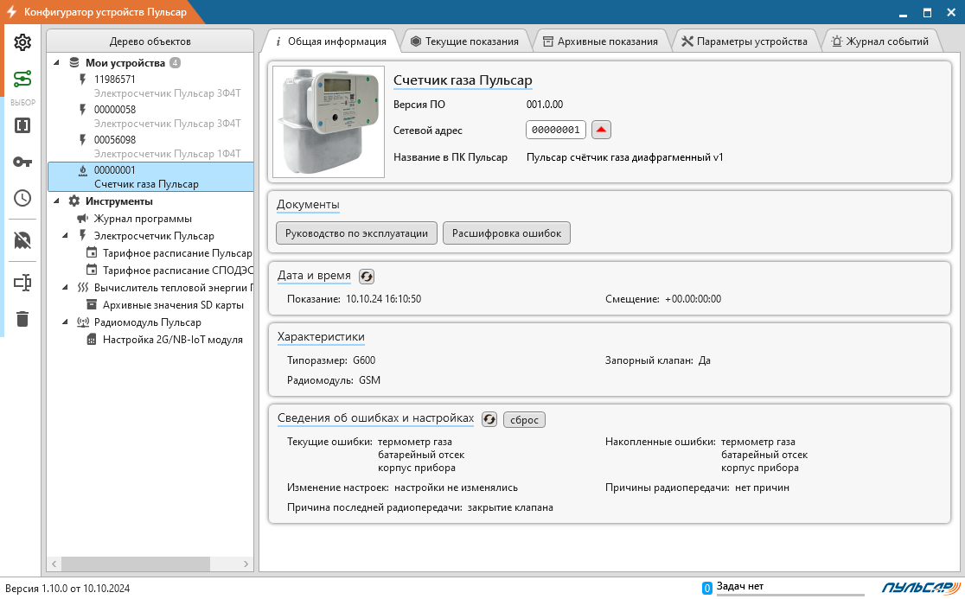The height and width of the screenshot is (599, 965).
Task: Open Тарифное расписание Пульсар
Action: coord(177,252)
